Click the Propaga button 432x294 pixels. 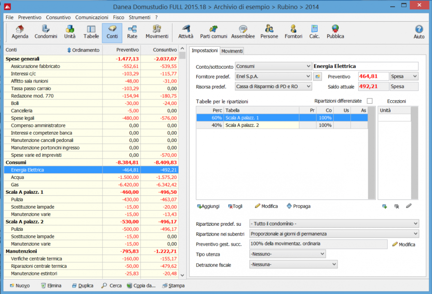click(x=298, y=206)
